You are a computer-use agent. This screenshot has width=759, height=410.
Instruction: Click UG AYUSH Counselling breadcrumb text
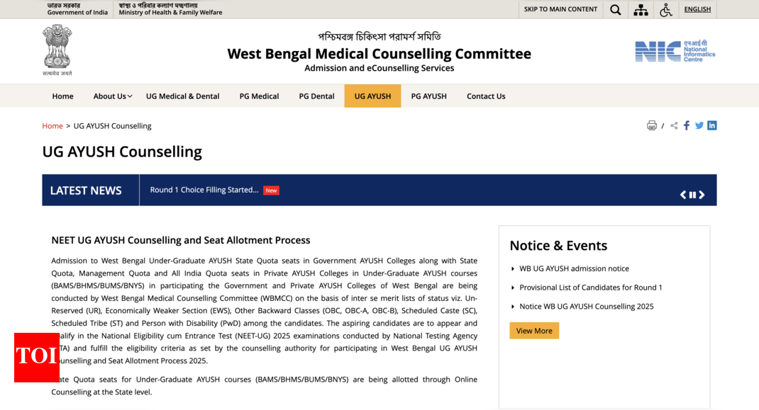tap(112, 126)
